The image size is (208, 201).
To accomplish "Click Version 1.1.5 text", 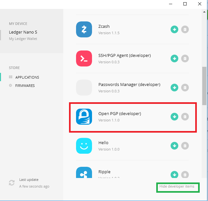I will click(109, 33).
